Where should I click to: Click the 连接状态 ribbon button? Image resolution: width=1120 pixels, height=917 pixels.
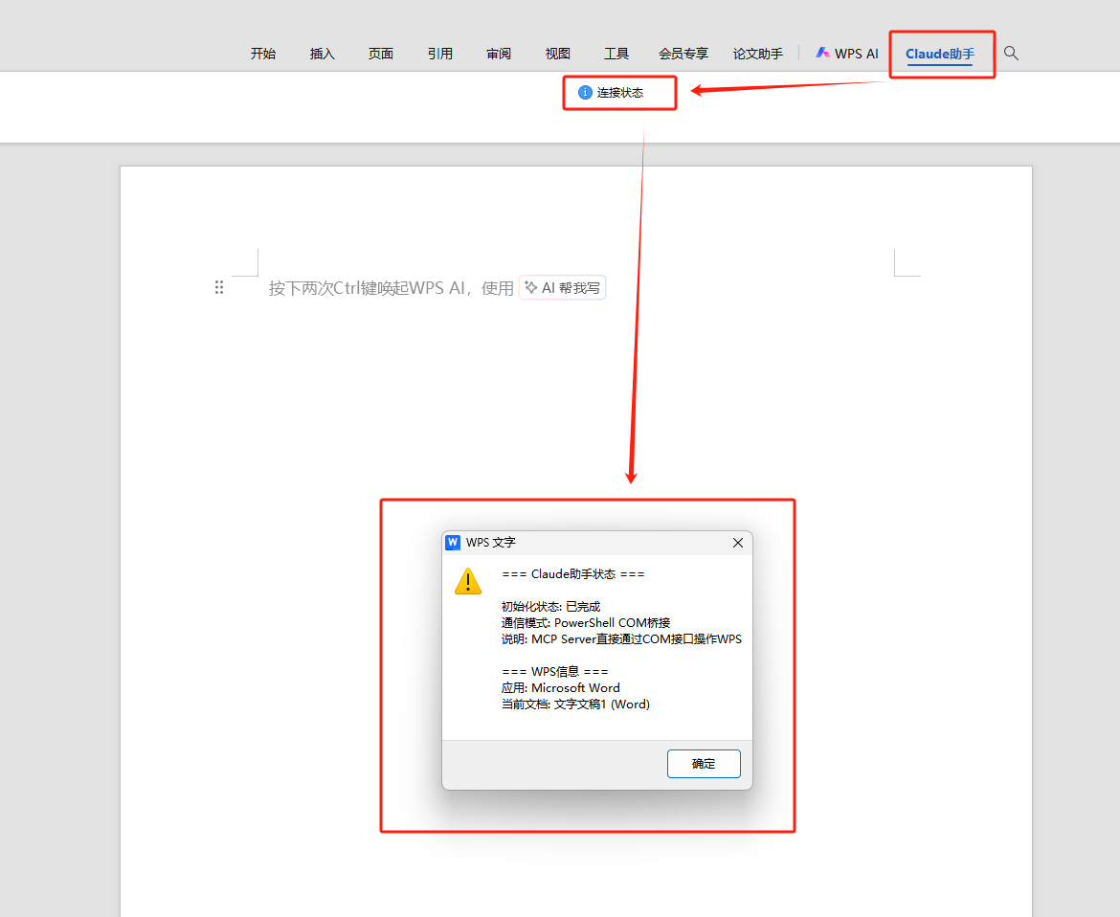pyautogui.click(x=611, y=92)
